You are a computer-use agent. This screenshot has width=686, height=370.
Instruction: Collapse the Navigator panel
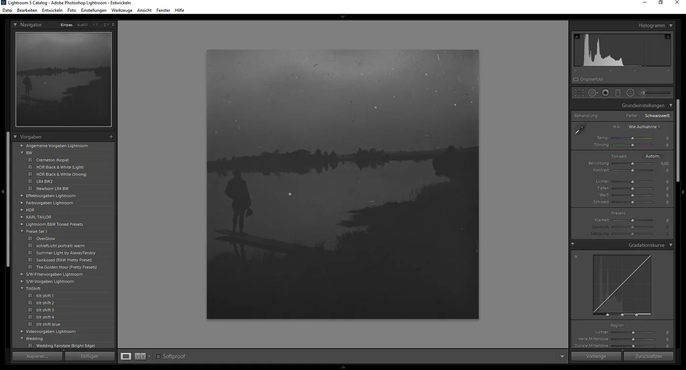(x=15, y=25)
